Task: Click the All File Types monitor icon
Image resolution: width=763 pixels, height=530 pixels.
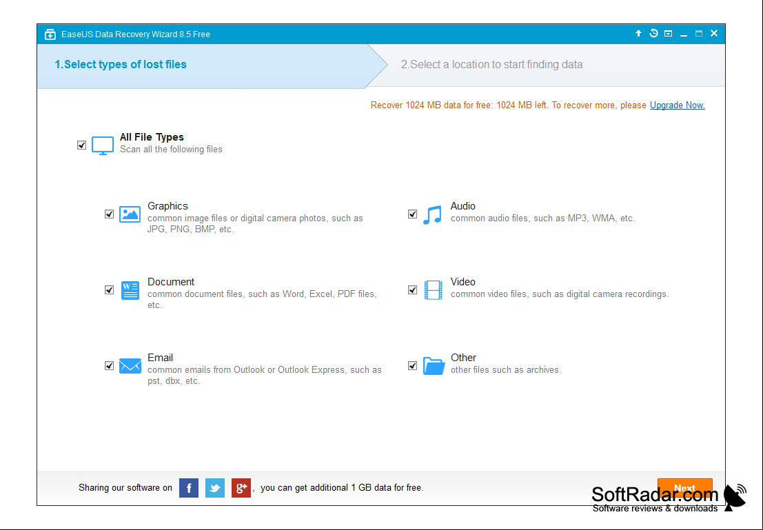Action: pos(103,145)
